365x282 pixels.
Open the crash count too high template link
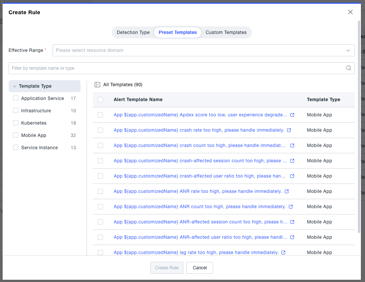tap(200, 145)
